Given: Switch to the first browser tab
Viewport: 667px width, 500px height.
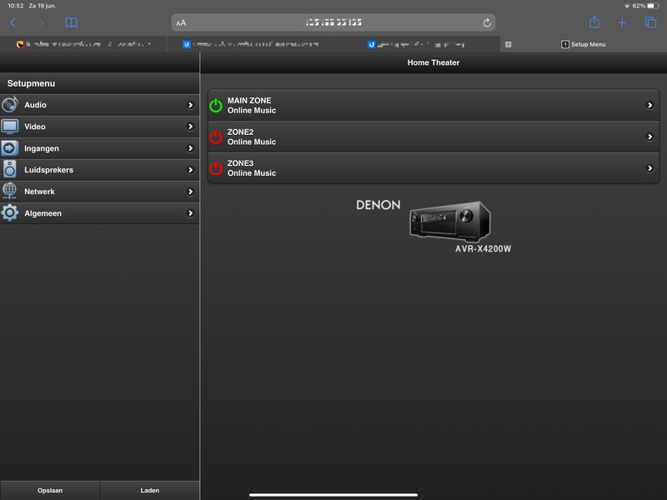Looking at the screenshot, I should click(x=83, y=44).
